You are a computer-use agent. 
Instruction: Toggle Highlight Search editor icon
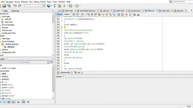click(99, 14)
